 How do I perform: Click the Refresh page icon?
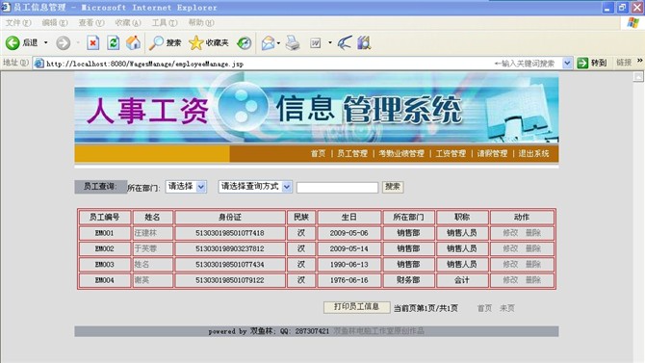pyautogui.click(x=114, y=42)
